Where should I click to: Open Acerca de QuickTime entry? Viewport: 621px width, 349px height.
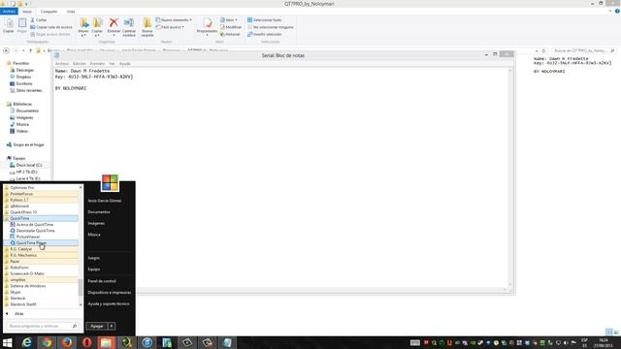tap(34, 224)
